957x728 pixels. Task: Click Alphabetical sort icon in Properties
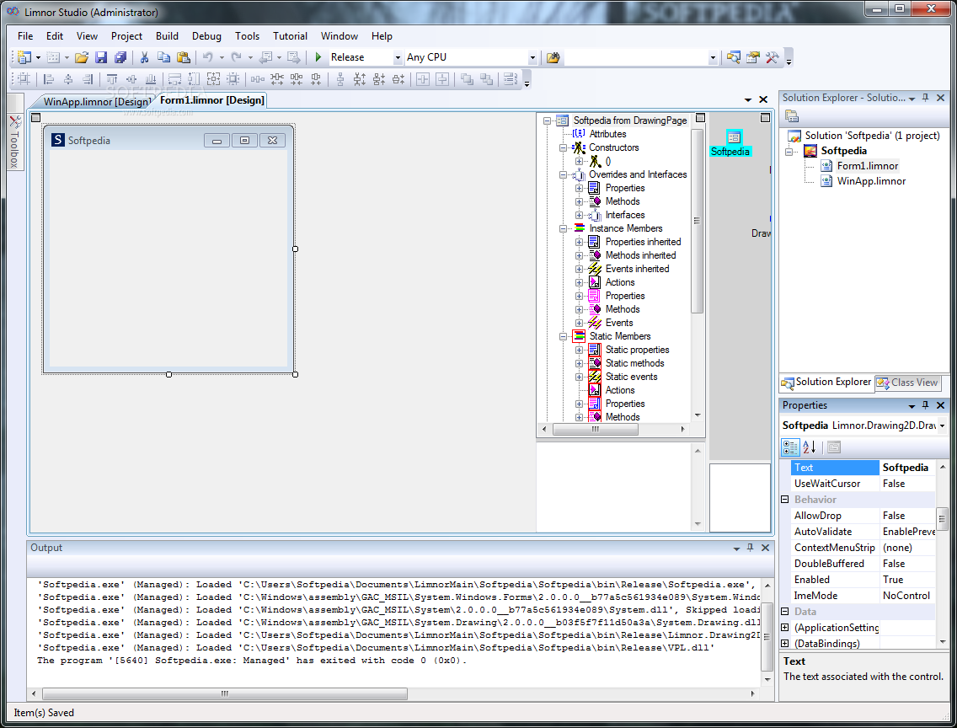(x=810, y=447)
